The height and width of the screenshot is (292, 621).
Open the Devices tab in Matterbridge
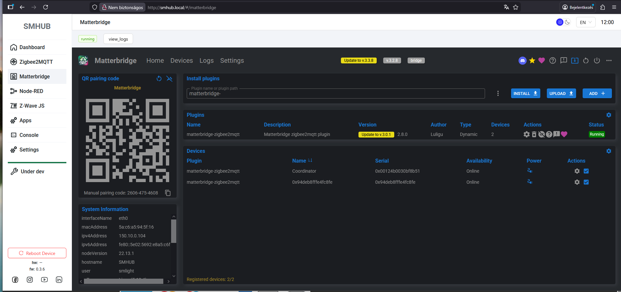click(182, 60)
